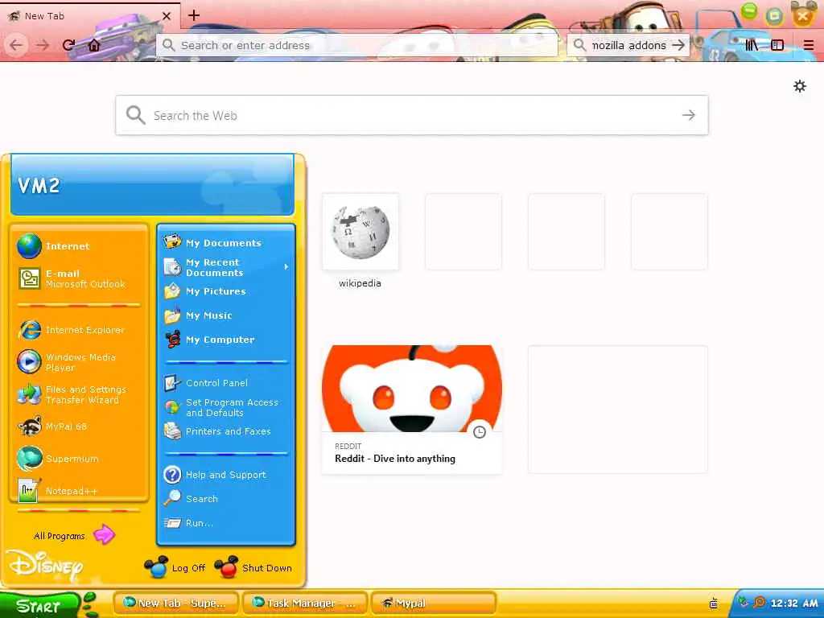
Task: Open the home page via house icon
Action: [94, 45]
